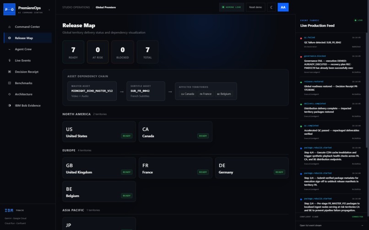Open the Architecture menu item
The image size is (369, 230).
click(x=28, y=94)
